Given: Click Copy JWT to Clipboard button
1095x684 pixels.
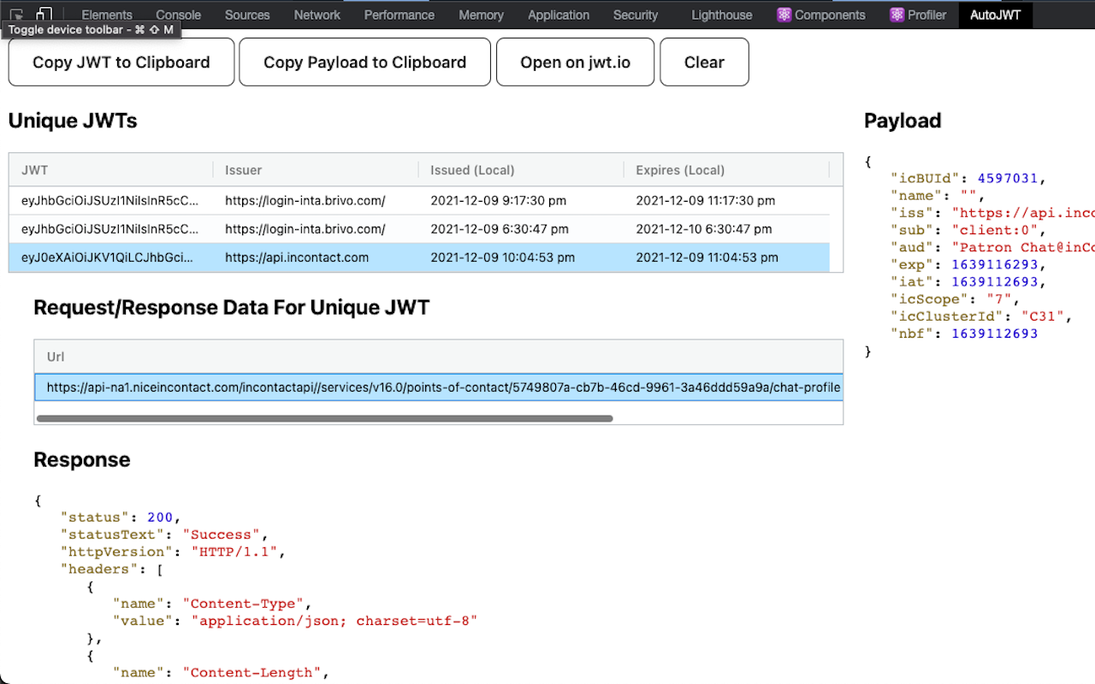Looking at the screenshot, I should click(x=121, y=62).
